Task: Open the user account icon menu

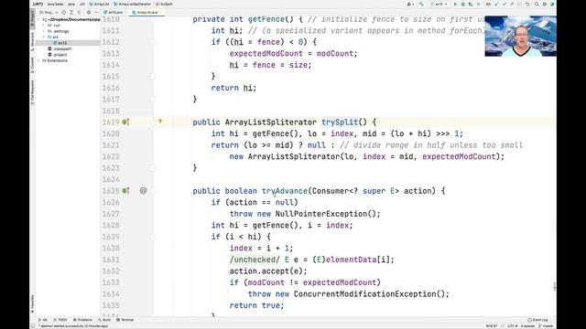Action: coord(409,4)
